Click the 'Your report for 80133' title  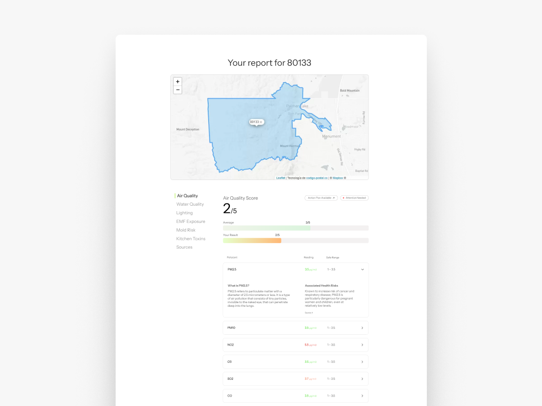[270, 63]
